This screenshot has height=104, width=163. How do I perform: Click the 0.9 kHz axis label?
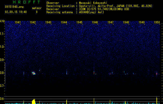2,60
